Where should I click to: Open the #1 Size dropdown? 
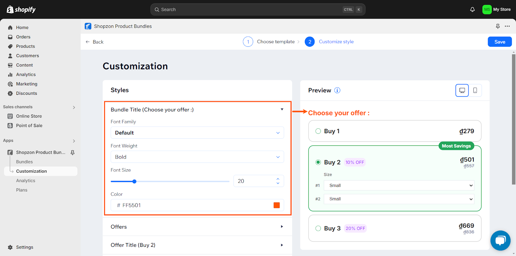(x=399, y=185)
